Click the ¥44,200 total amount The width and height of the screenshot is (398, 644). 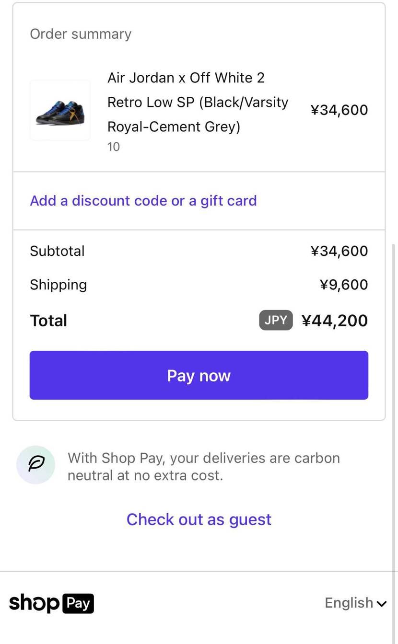coord(335,321)
